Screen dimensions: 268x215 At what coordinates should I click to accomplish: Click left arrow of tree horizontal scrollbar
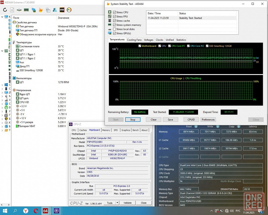click(x=2, y=205)
